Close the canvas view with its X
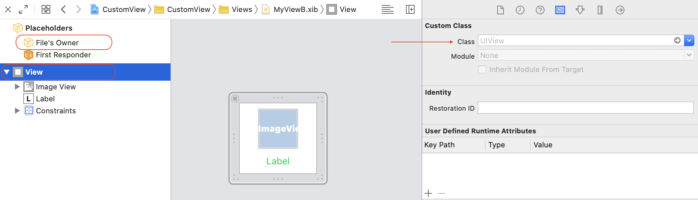The image size is (698, 200). (x=235, y=99)
